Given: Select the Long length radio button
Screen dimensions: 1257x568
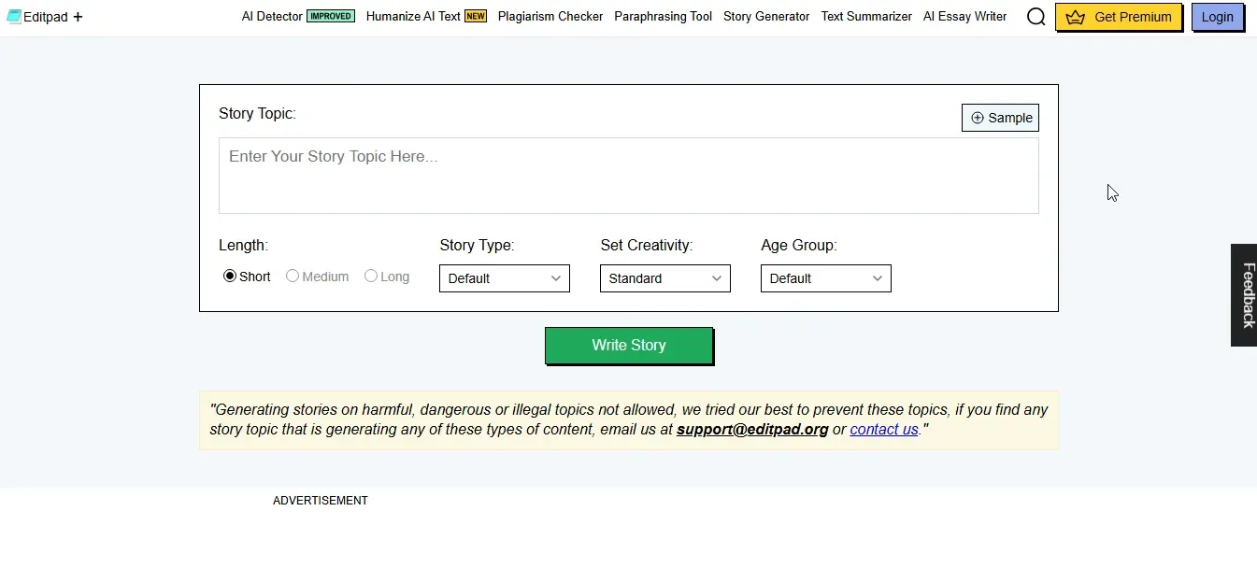Looking at the screenshot, I should (371, 276).
